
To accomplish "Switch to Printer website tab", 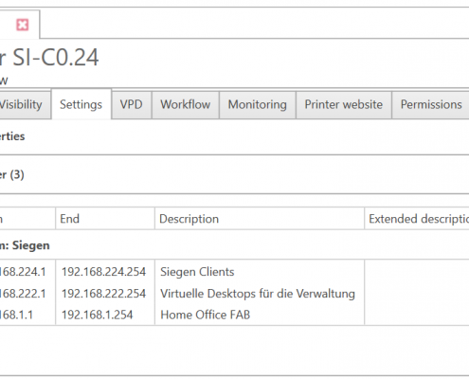I will [x=344, y=105].
